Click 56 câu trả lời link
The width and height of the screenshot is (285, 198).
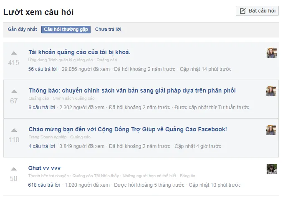43,69
